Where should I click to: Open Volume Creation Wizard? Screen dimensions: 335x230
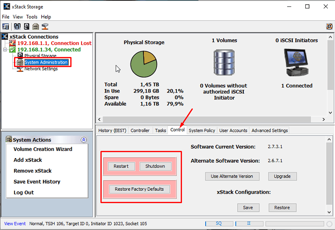pos(43,149)
